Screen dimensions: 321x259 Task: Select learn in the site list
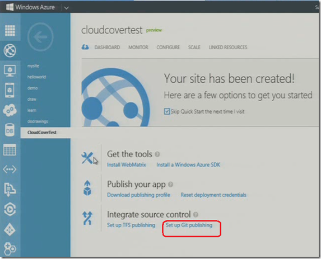(32, 110)
